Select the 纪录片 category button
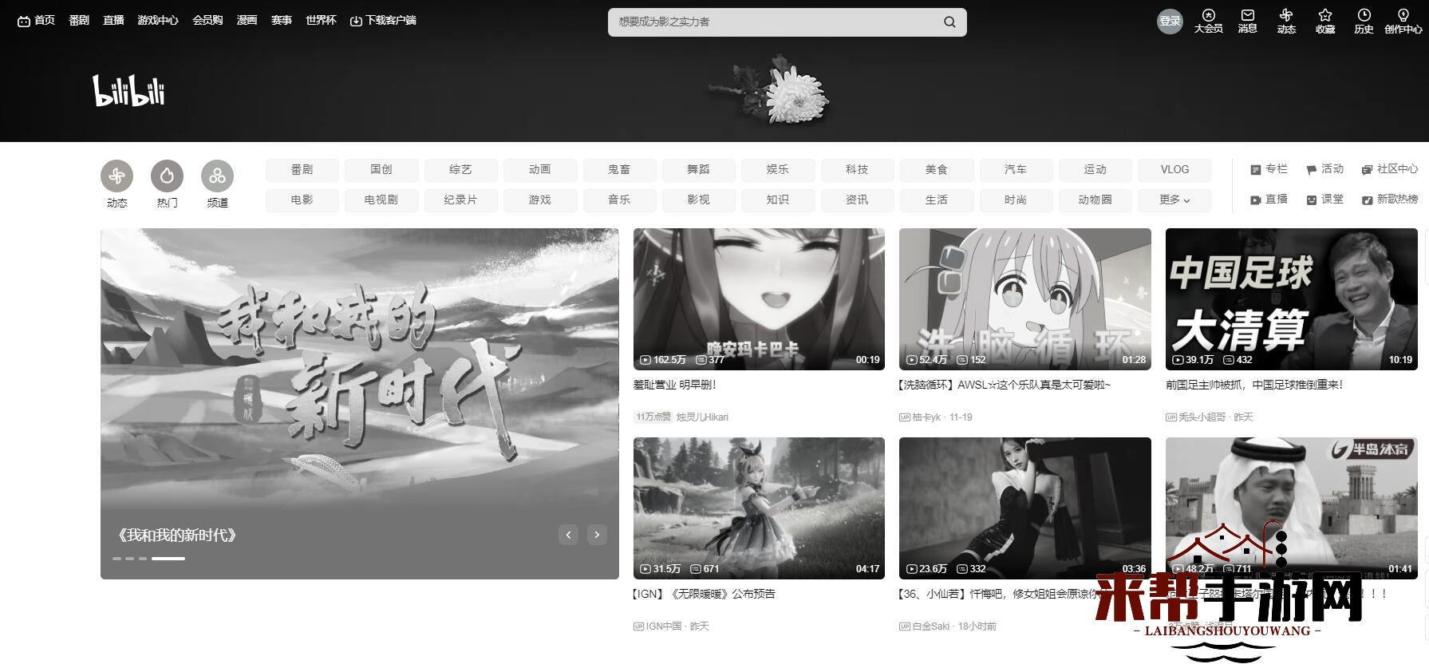The image size is (1429, 664). point(460,200)
